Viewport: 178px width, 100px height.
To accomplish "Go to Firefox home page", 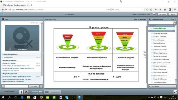I will click(160, 9).
